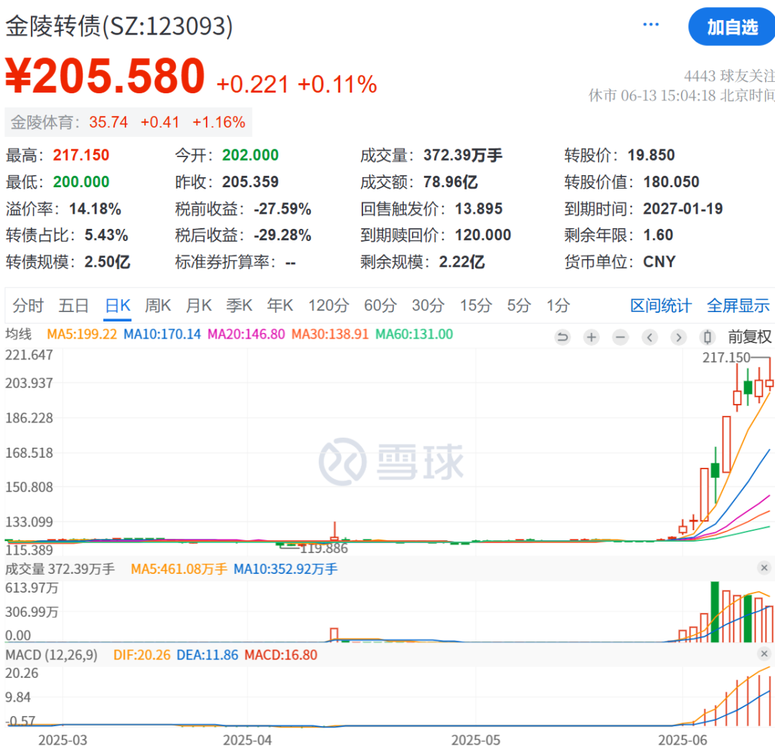The height and width of the screenshot is (749, 775).
Task: Zoom out chart with minus icon
Action: coord(621,337)
